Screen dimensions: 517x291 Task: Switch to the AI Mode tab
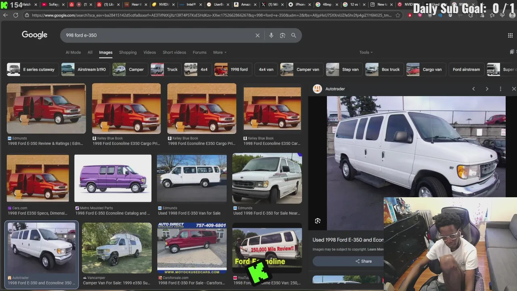pos(73,53)
